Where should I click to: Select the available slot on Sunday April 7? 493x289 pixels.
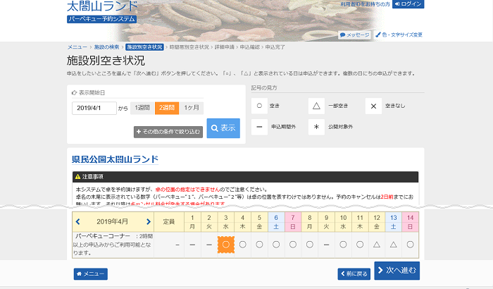(293, 245)
